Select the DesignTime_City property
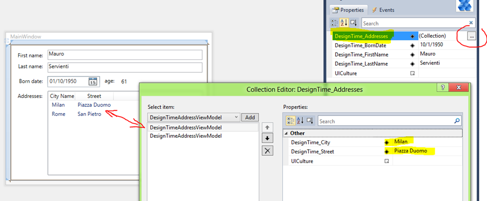 (311, 143)
